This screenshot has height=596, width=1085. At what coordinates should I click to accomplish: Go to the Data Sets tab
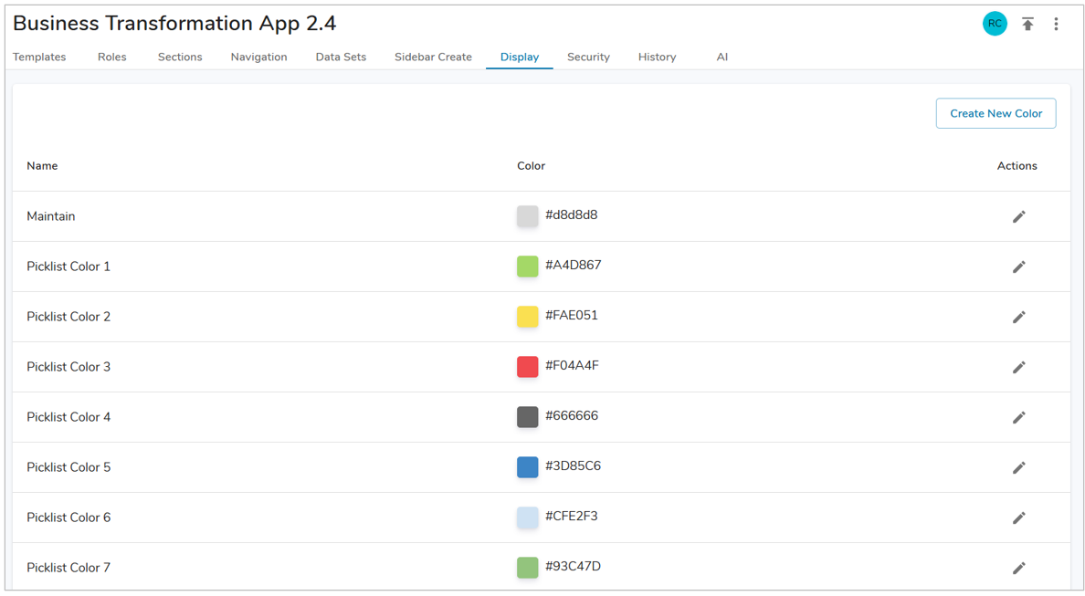(341, 57)
